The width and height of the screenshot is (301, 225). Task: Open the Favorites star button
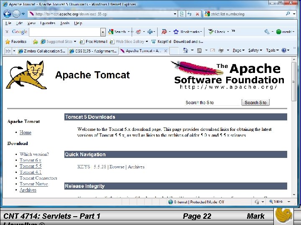click(x=16, y=42)
